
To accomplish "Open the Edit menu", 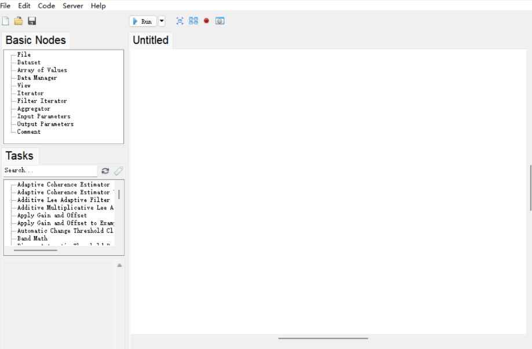I will tap(24, 6).
